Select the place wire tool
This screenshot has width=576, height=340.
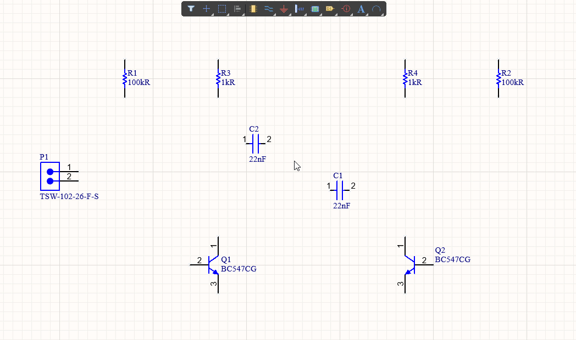(x=268, y=9)
